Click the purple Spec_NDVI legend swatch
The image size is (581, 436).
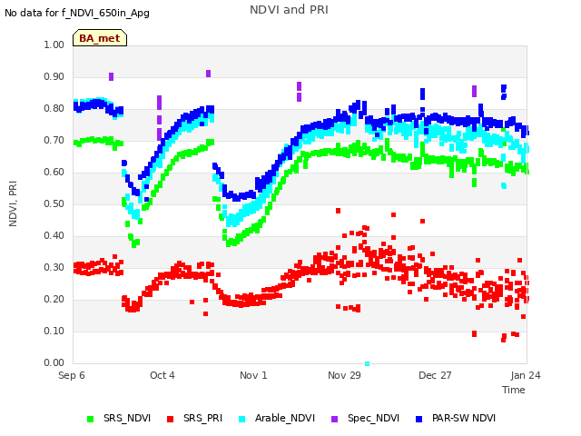click(x=334, y=419)
